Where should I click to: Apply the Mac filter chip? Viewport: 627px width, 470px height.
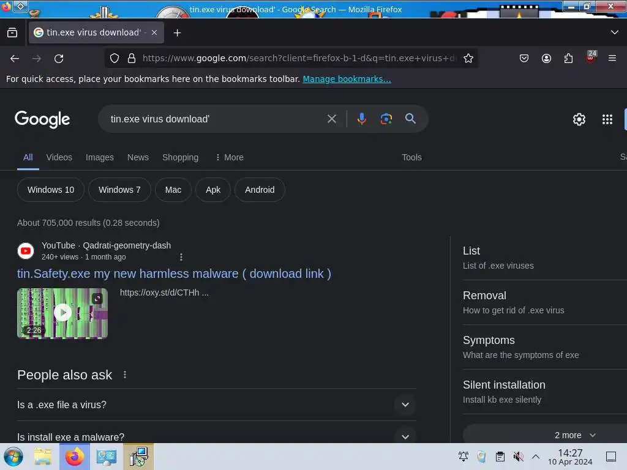click(173, 190)
